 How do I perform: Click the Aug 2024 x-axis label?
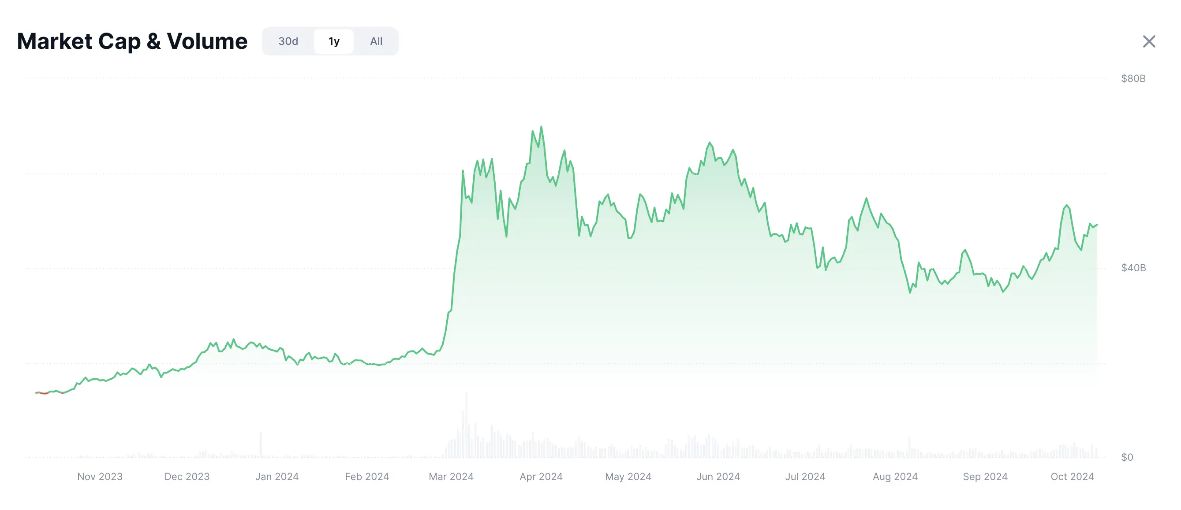895,477
